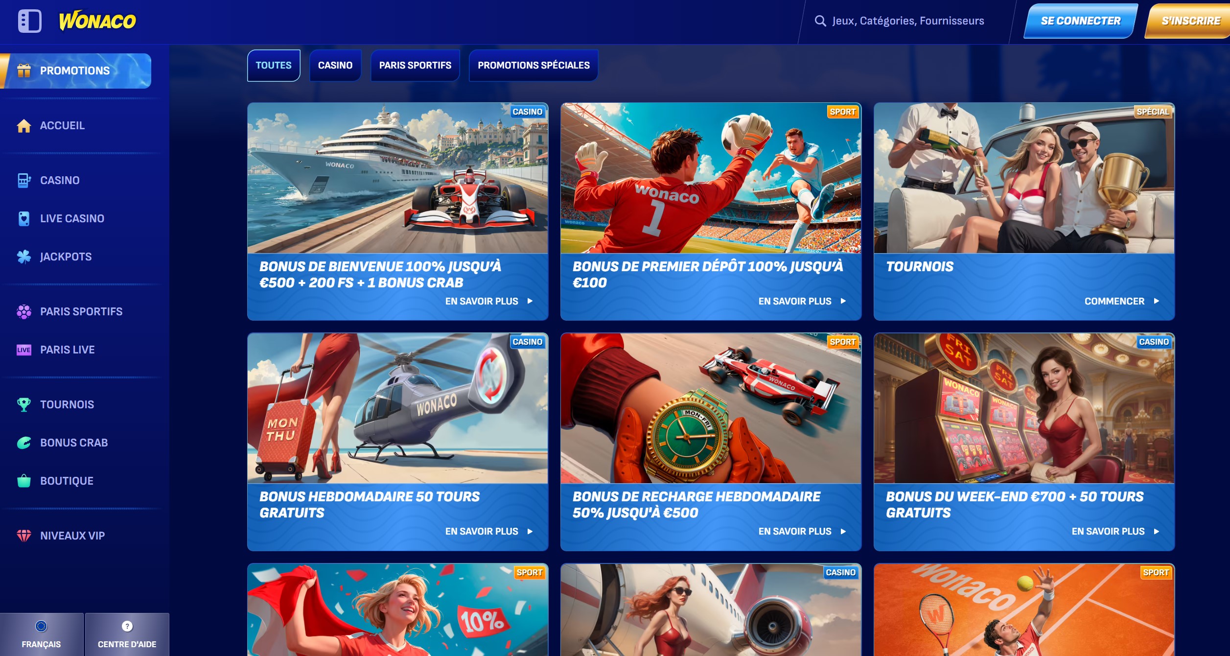
Task: Click En Savoir Plus on recharge hebdomadaire card
Action: 802,532
